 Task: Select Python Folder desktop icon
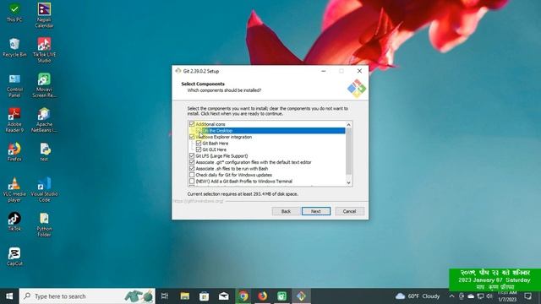pos(44,225)
